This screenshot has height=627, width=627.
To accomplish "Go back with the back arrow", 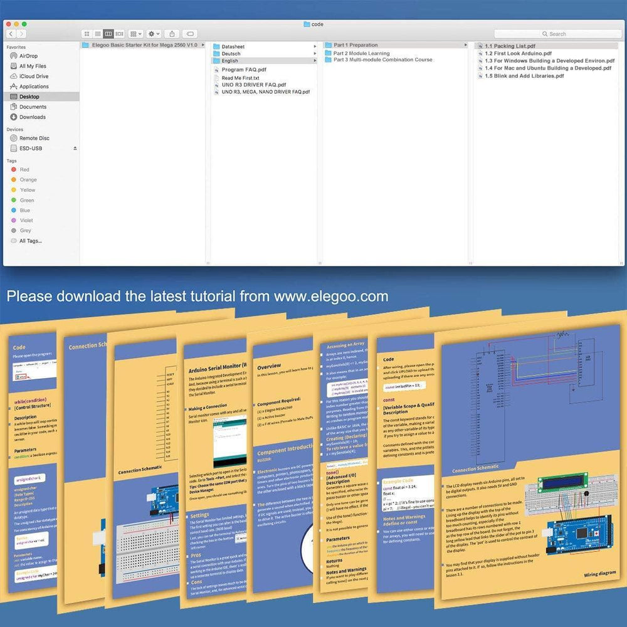I will click(x=11, y=34).
